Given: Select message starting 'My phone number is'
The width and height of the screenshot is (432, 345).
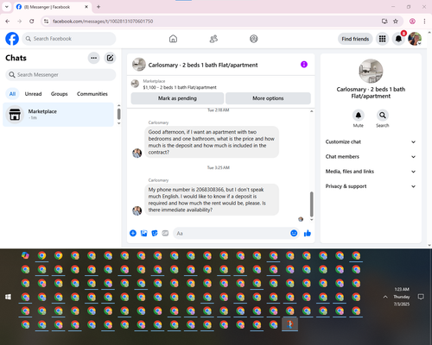Looking at the screenshot, I should tap(212, 200).
